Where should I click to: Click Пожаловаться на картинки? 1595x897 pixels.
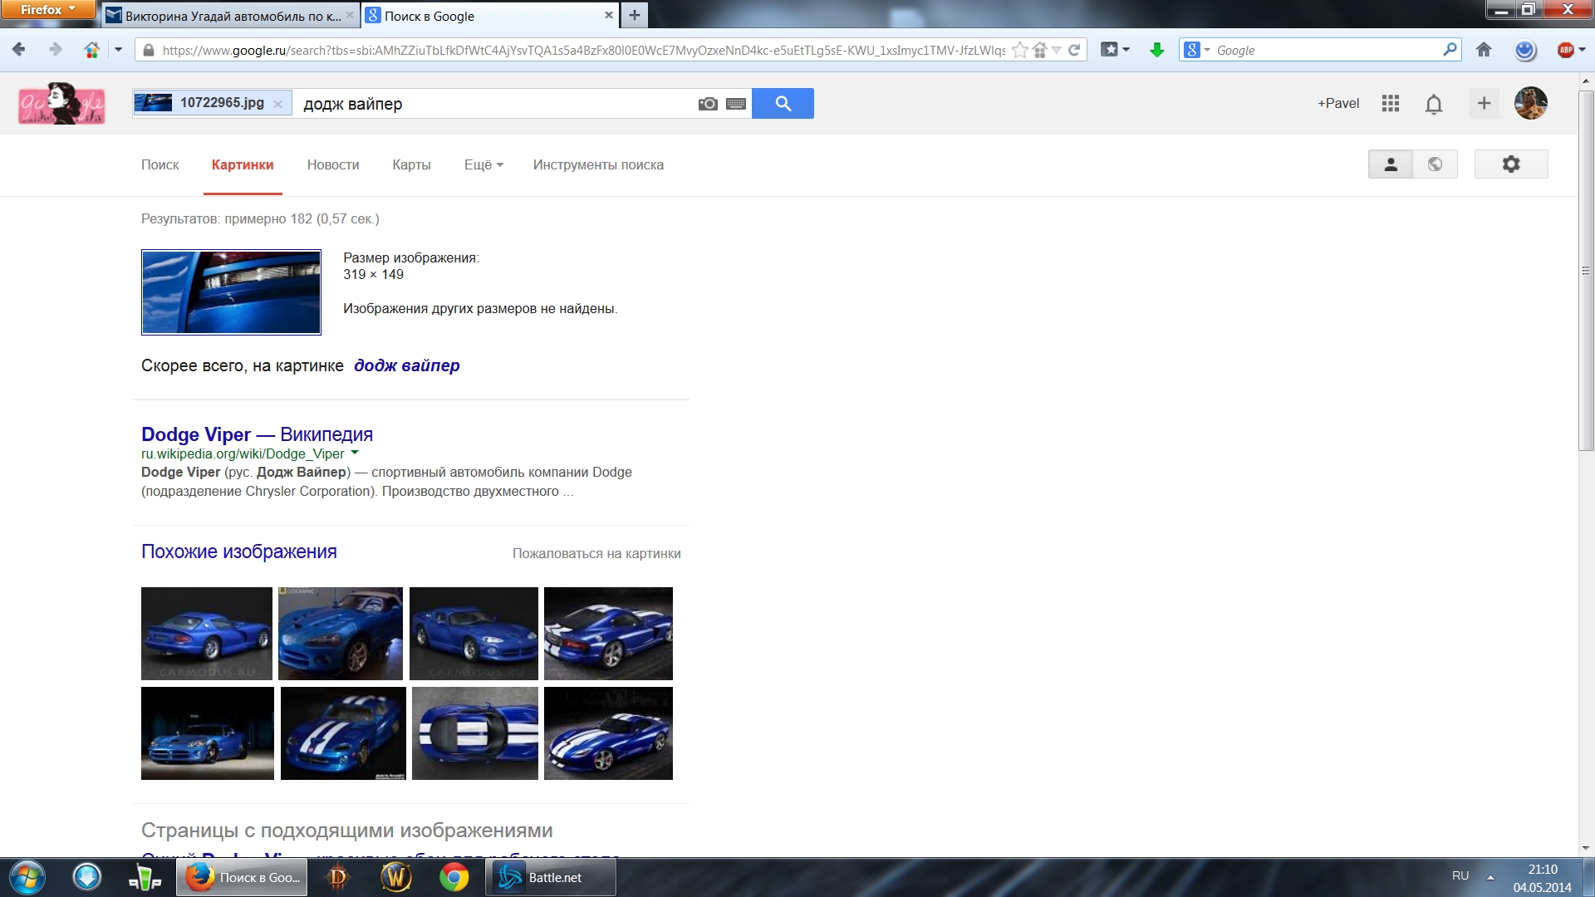(596, 553)
